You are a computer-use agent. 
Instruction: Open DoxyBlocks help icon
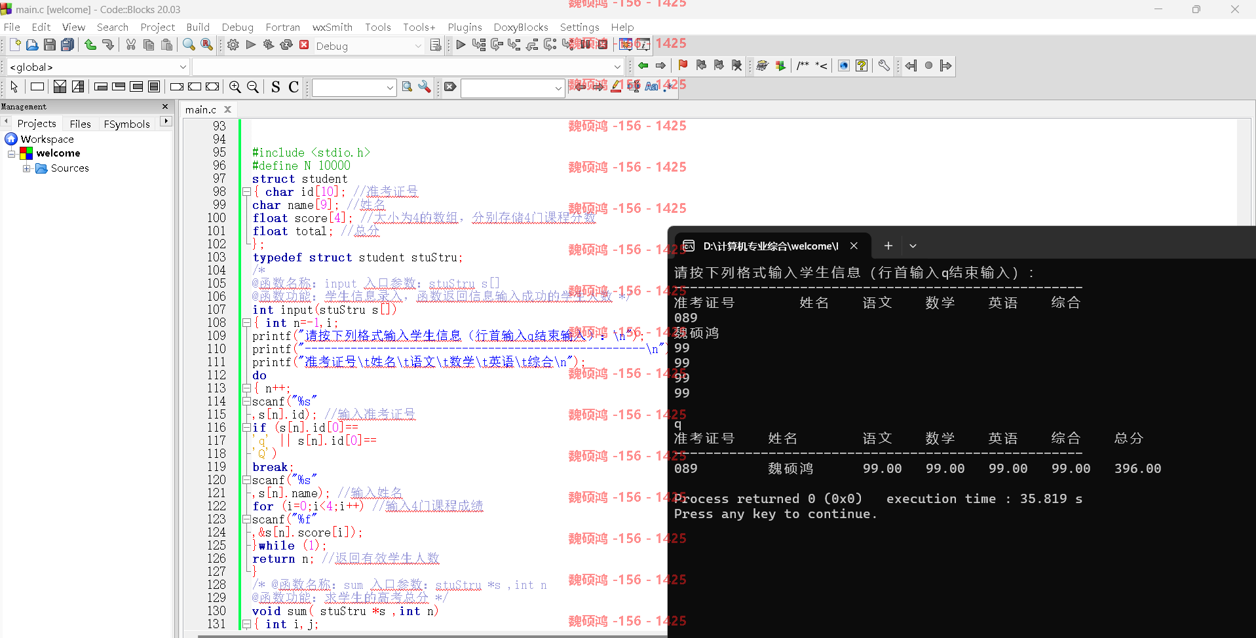coord(862,66)
